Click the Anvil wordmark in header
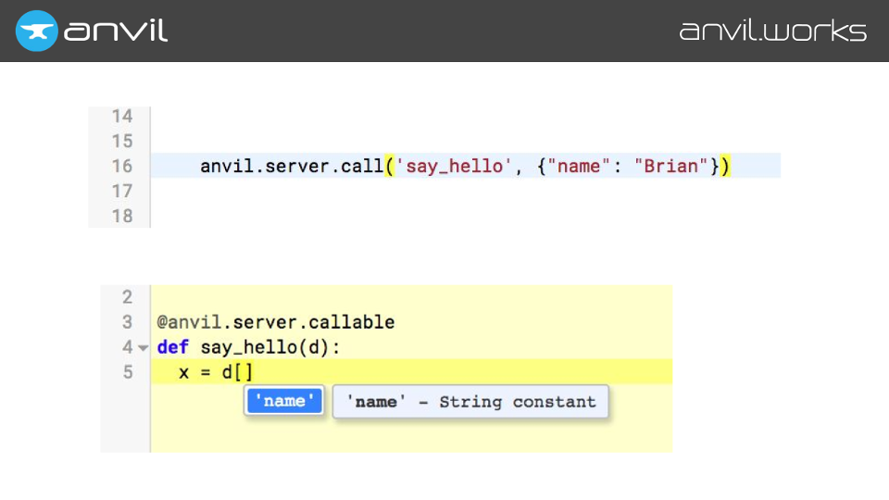889x500 pixels. pos(116,31)
